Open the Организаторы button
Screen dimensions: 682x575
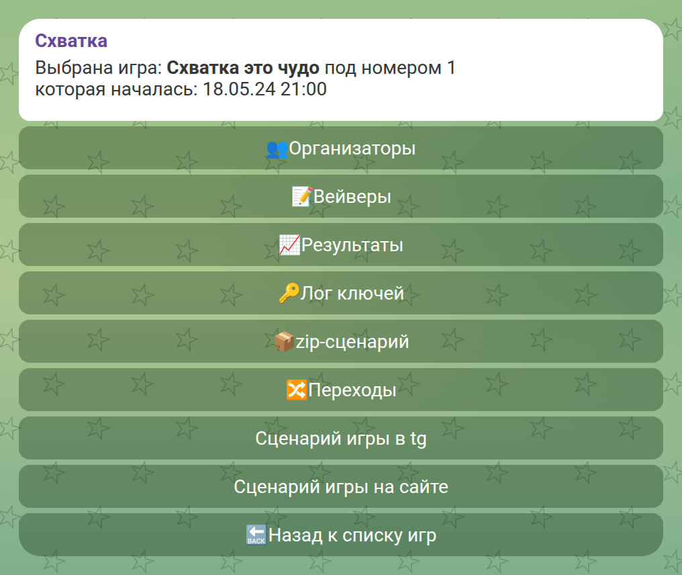pyautogui.click(x=340, y=148)
